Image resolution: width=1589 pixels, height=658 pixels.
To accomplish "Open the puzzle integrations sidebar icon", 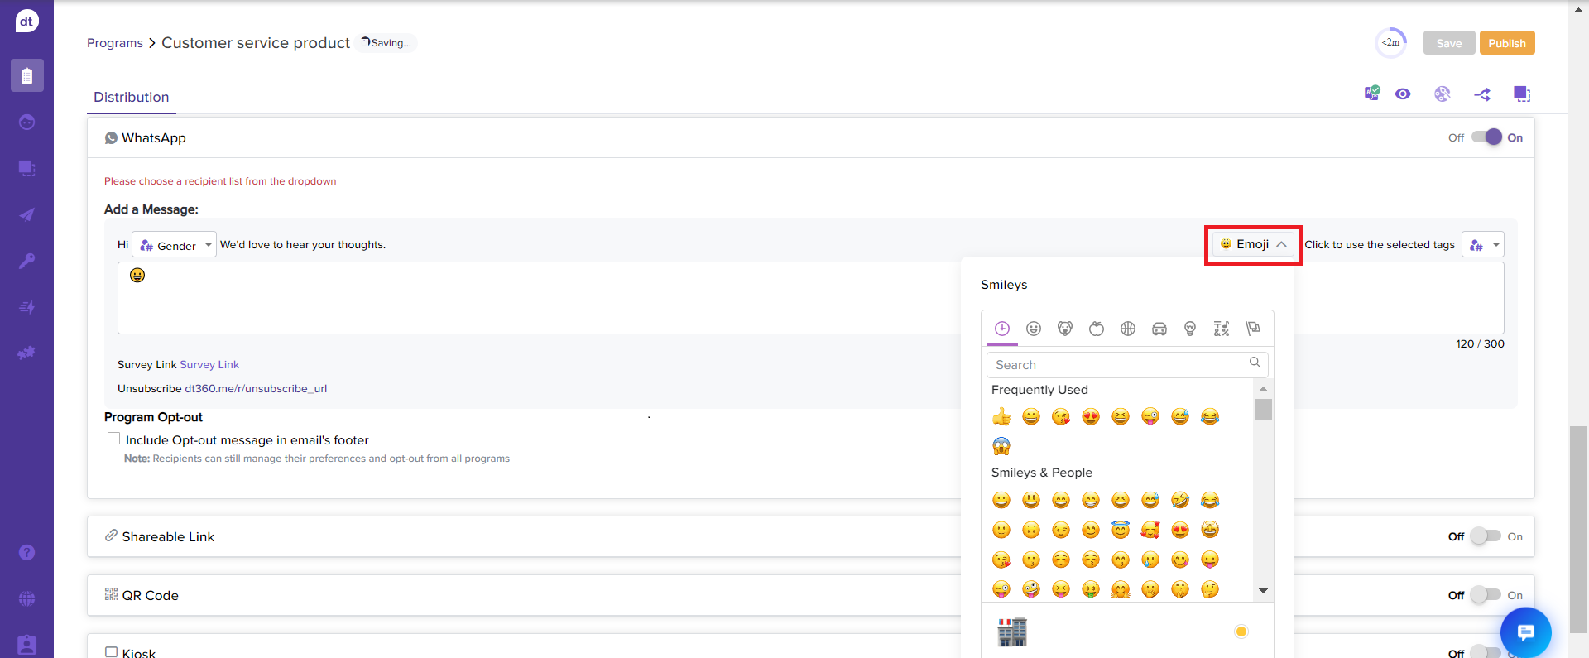I will point(26,353).
